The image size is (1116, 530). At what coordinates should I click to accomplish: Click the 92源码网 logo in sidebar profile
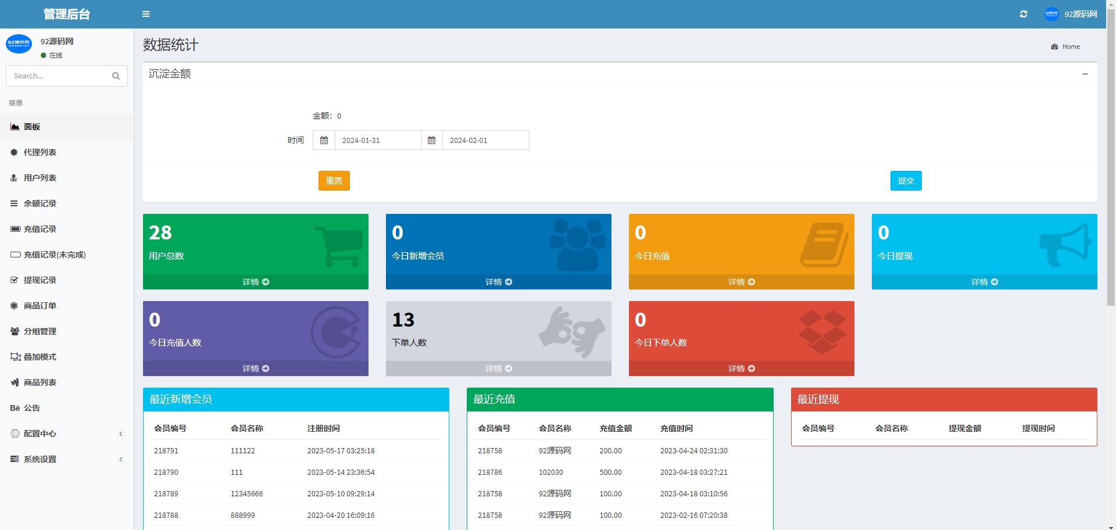pos(19,44)
